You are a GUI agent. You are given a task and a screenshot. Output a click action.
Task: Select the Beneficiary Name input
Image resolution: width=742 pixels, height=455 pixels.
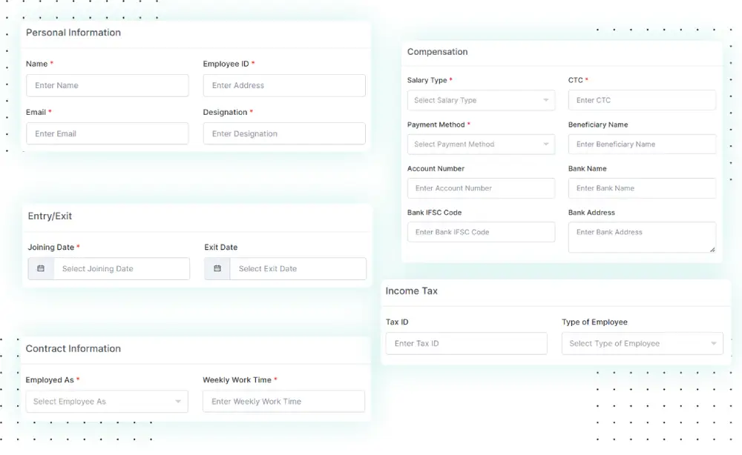coord(642,144)
